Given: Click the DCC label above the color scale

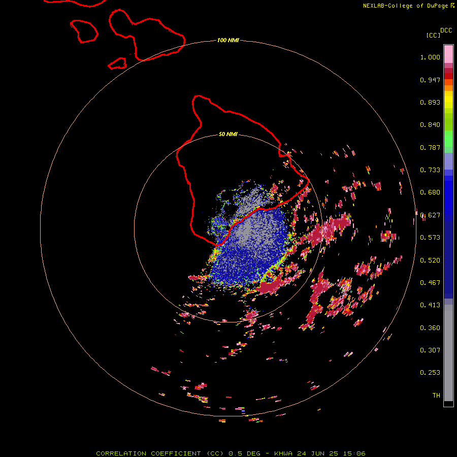Looking at the screenshot, I should (x=446, y=30).
